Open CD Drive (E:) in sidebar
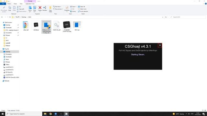This screenshot has height=116, width=207. [9, 72]
